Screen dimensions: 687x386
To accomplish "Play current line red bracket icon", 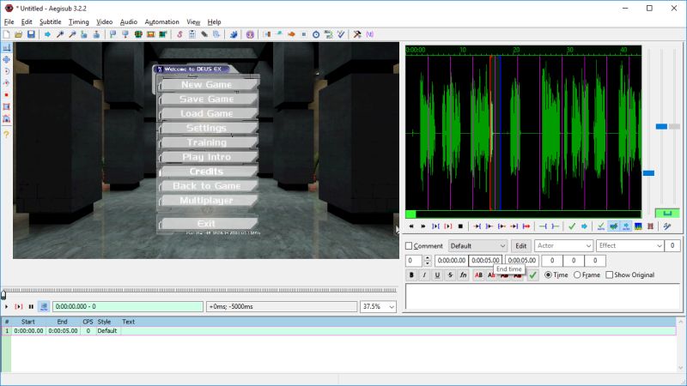I will 447,226.
